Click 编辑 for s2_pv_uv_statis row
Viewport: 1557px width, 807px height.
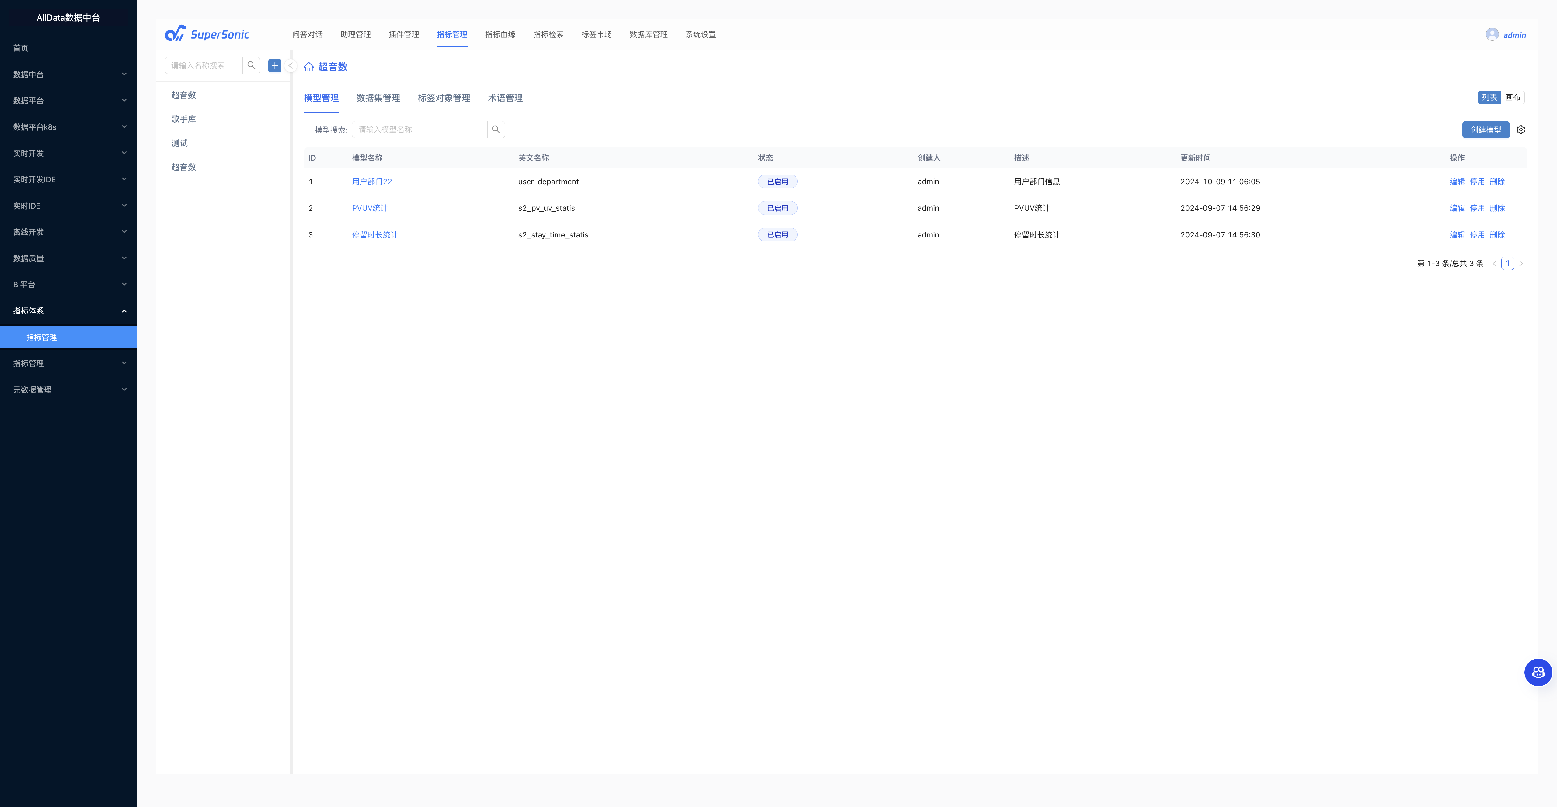coord(1457,208)
